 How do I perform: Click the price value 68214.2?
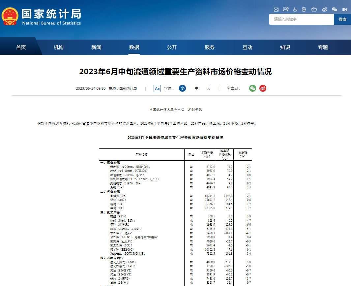[x=210, y=196]
